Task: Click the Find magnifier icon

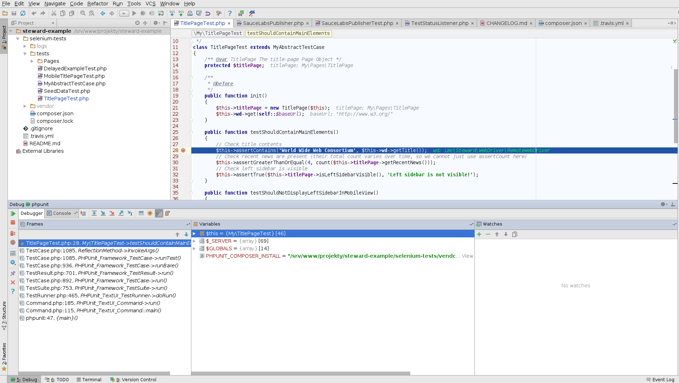Action: 83,13
